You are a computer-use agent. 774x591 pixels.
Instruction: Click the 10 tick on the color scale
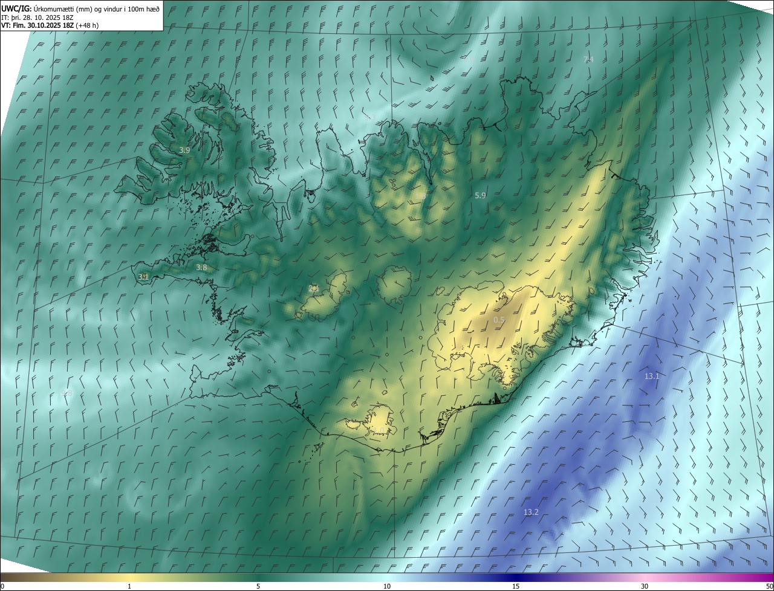(387, 586)
